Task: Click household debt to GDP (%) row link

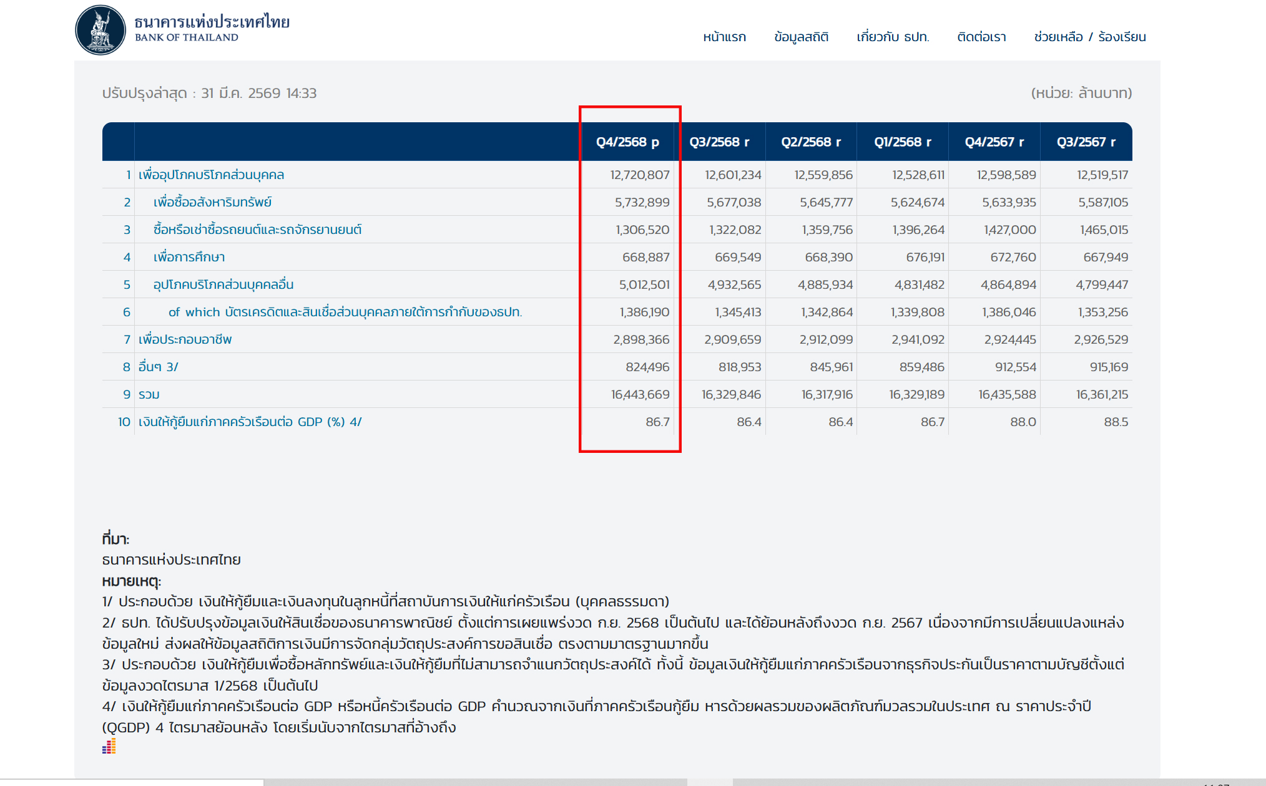Action: [x=250, y=422]
